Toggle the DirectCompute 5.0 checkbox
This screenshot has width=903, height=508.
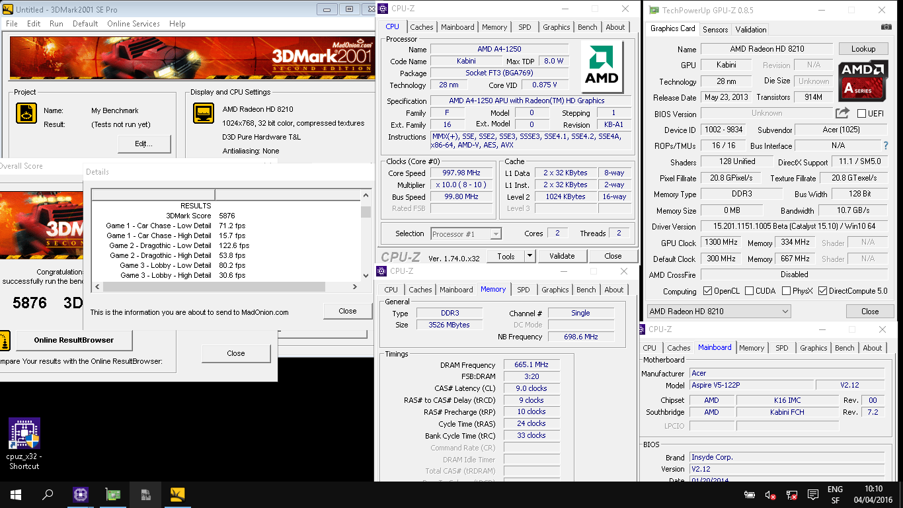click(823, 291)
